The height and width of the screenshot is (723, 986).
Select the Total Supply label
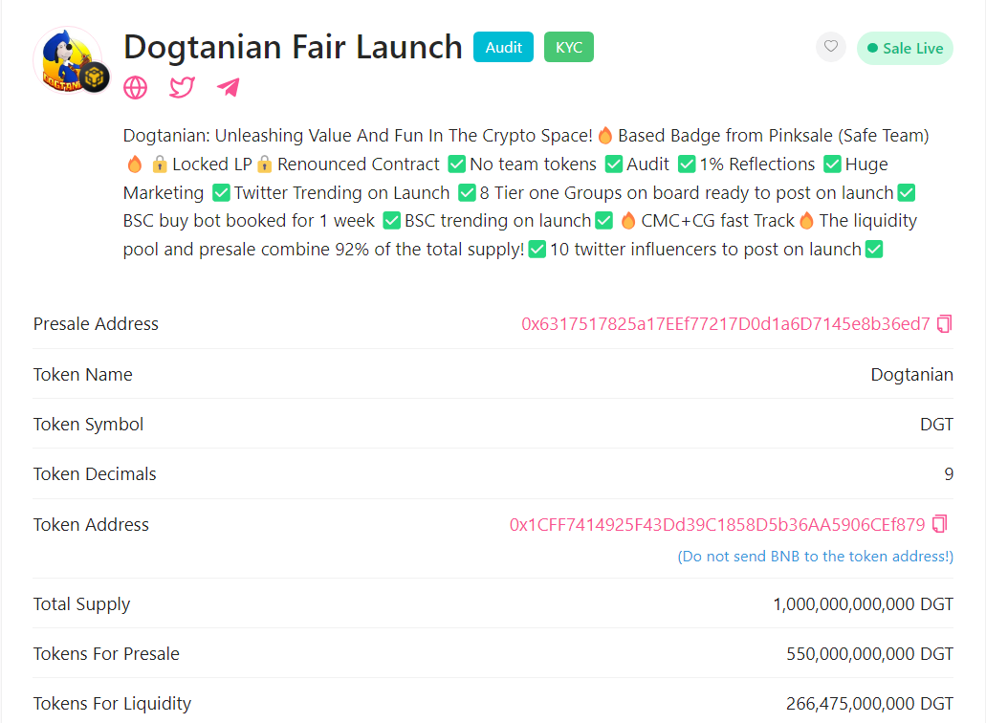81,604
